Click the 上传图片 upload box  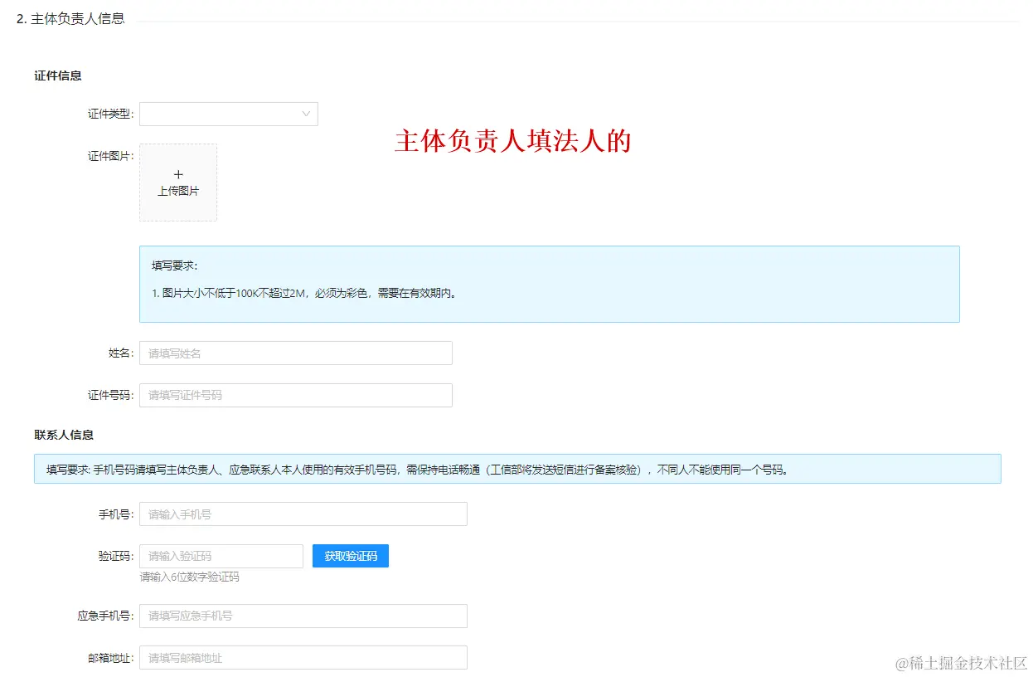pyautogui.click(x=178, y=183)
